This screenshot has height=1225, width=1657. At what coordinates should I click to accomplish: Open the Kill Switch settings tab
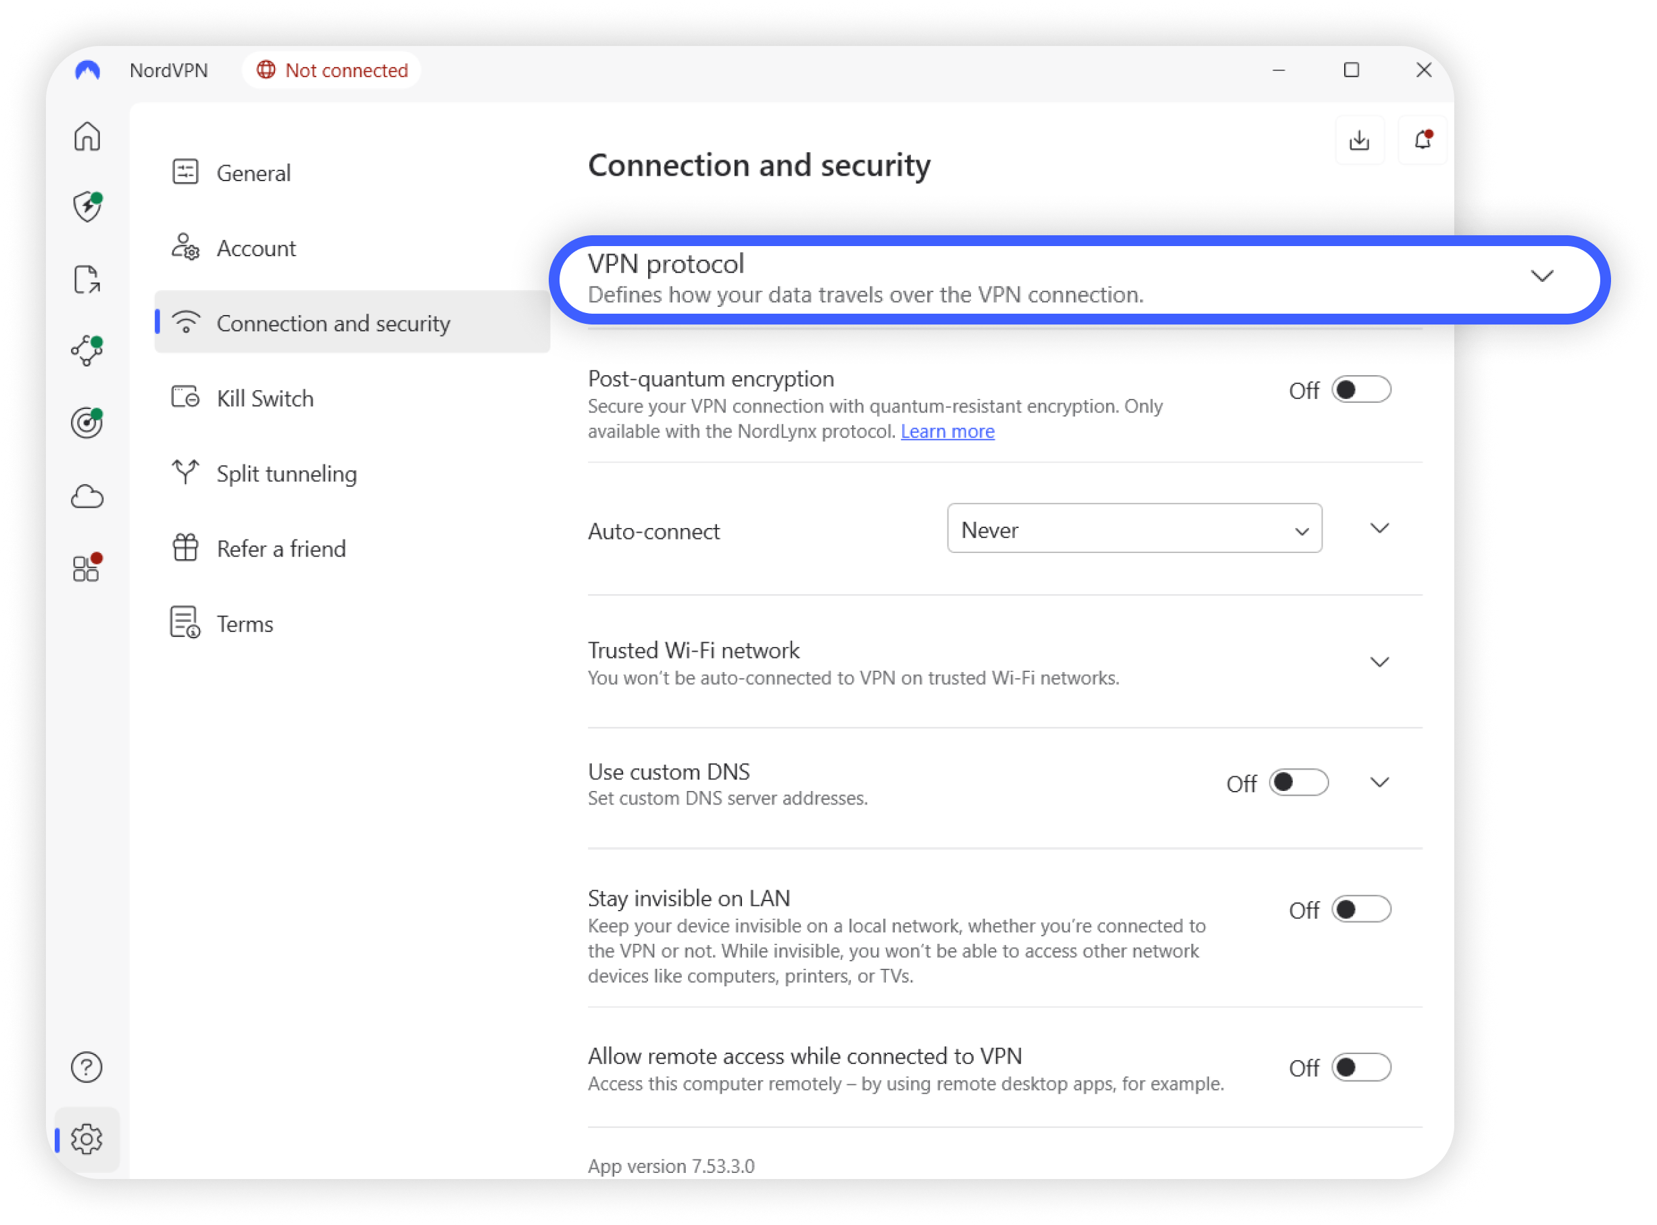[264, 398]
